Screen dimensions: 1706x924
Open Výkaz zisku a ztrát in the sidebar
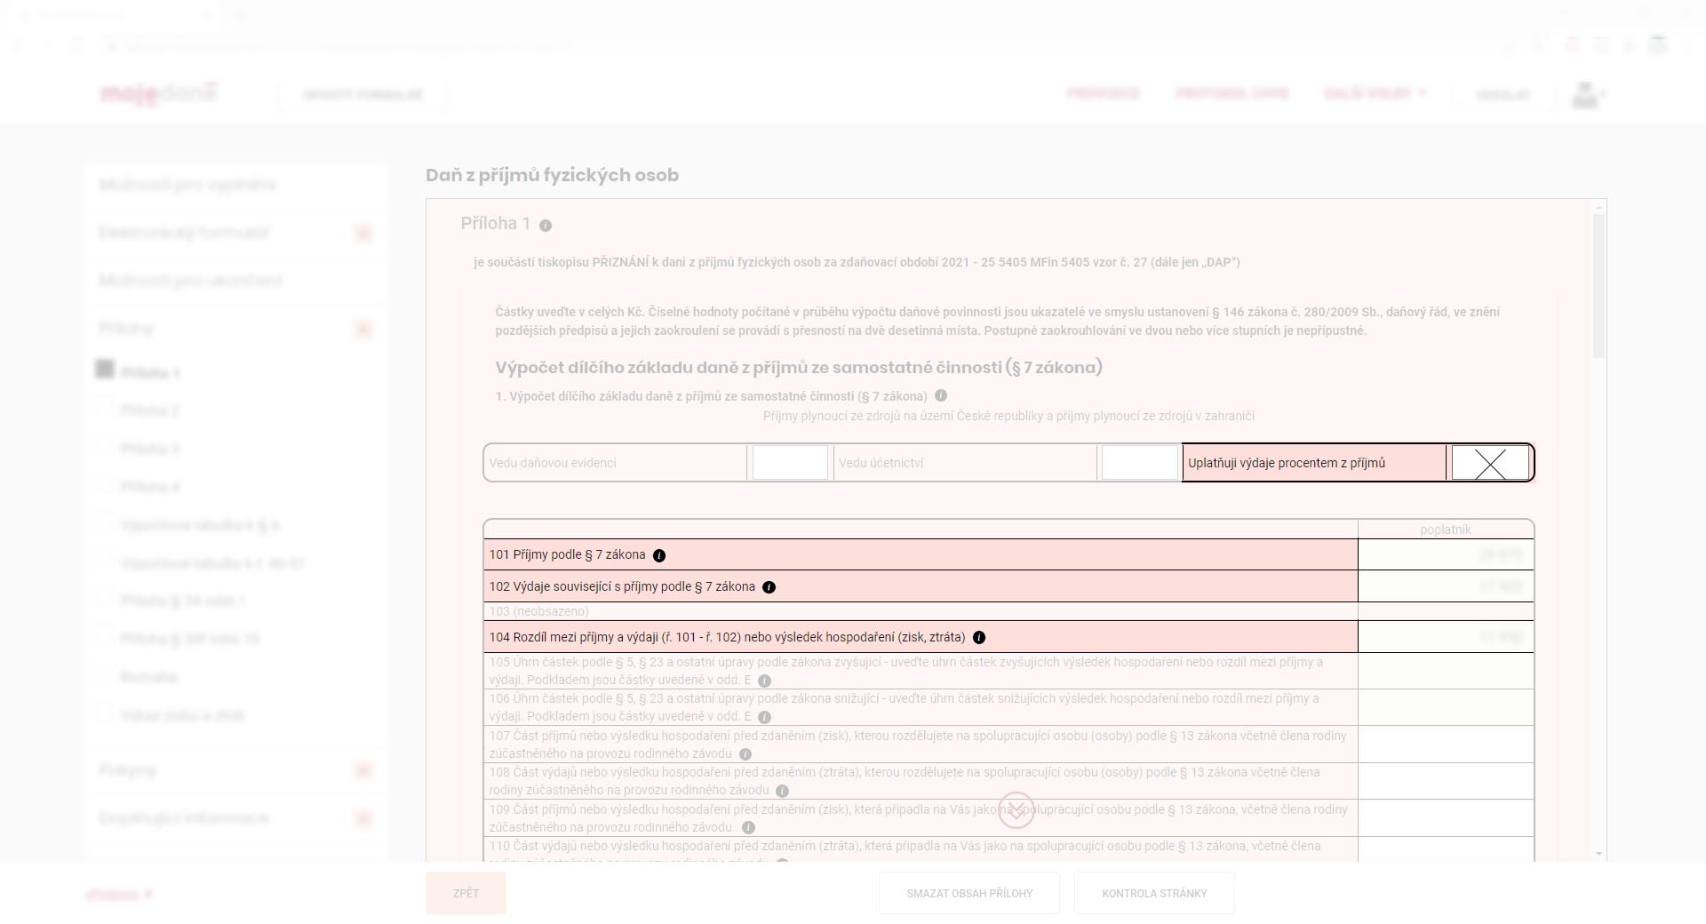[x=182, y=715]
